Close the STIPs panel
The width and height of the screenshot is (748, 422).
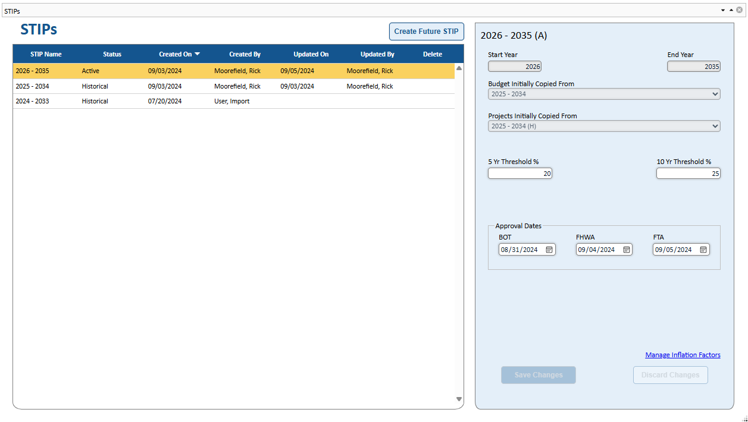coord(740,10)
